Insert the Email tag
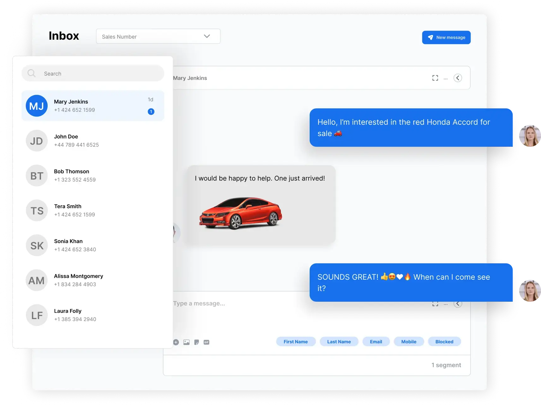 tap(376, 342)
